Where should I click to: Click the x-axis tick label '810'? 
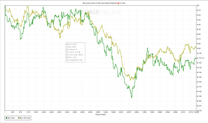[x=20, y=112]
